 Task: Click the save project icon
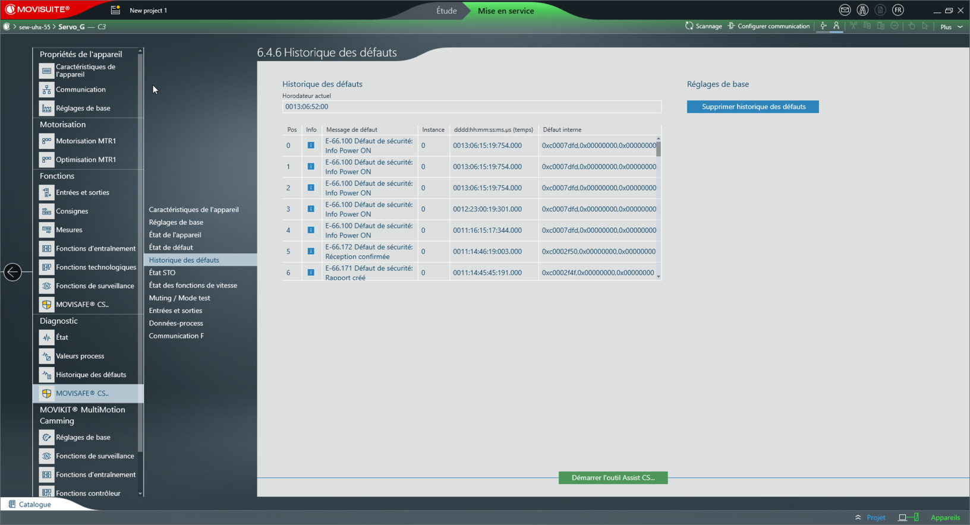115,10
